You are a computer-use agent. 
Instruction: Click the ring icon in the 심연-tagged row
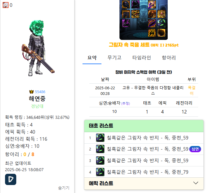pos(100,149)
